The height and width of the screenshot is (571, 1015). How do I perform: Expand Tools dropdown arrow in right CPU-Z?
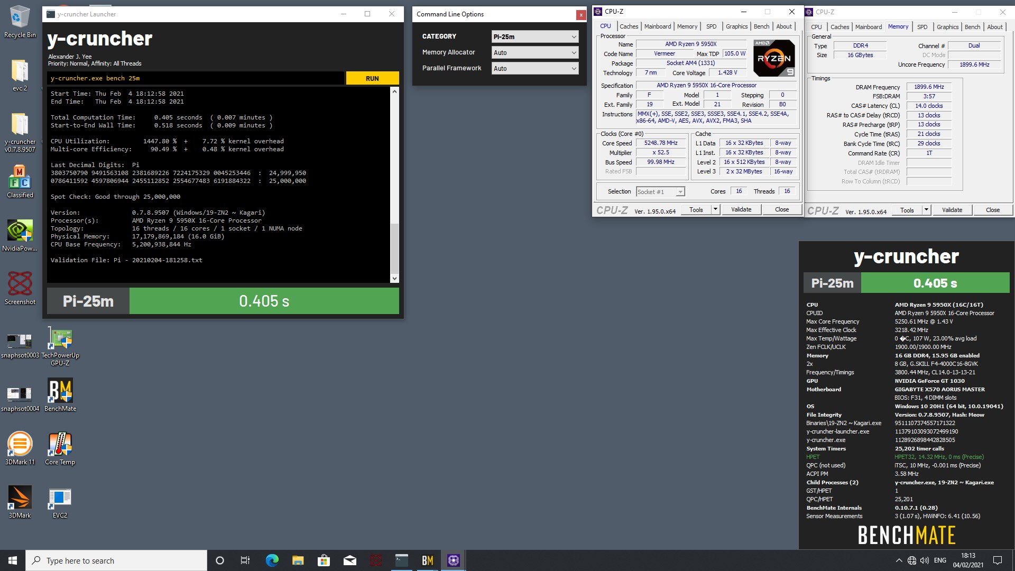926,210
